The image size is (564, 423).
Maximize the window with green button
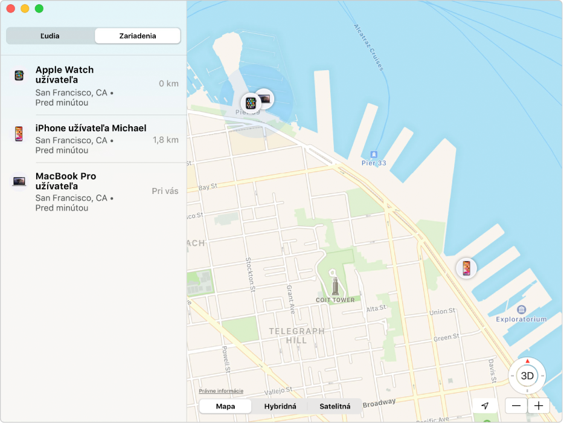click(39, 8)
